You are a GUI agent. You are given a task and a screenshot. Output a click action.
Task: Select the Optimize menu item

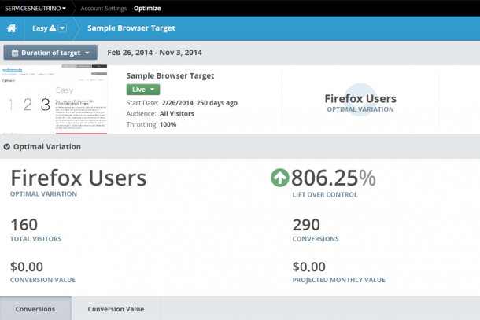tap(147, 9)
